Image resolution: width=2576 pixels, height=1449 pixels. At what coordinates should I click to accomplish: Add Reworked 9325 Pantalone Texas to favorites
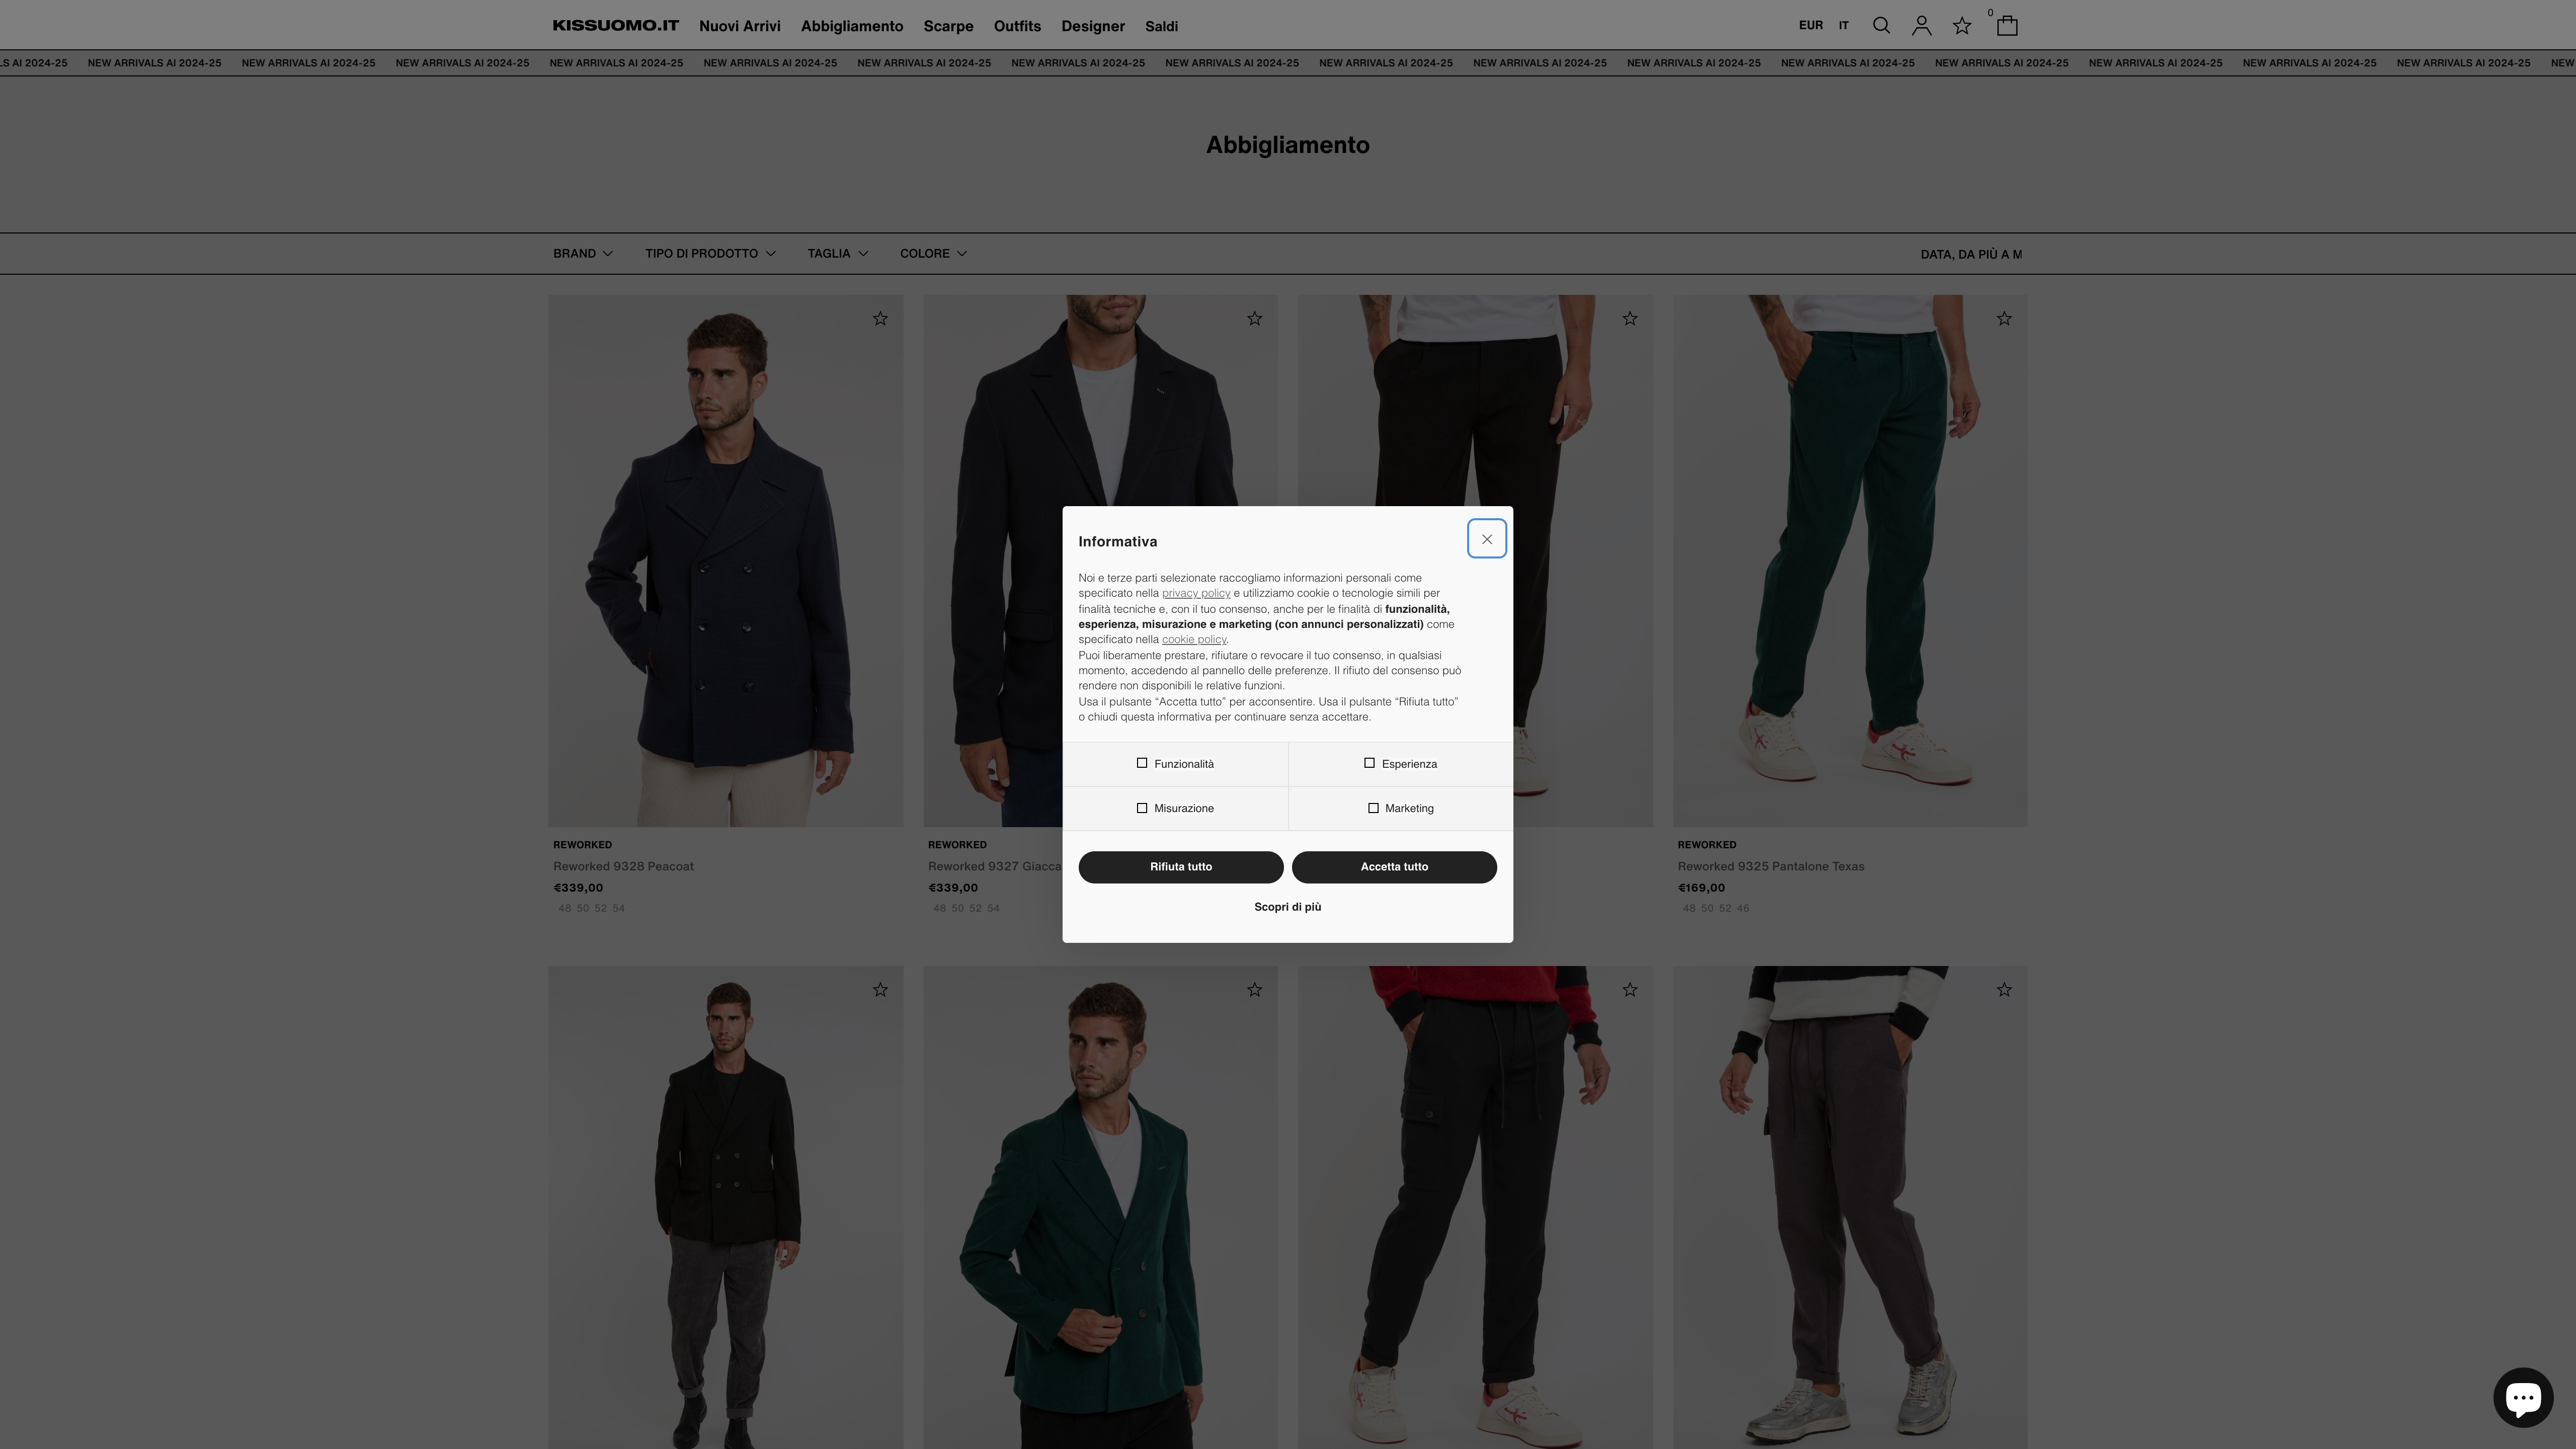point(2004,318)
